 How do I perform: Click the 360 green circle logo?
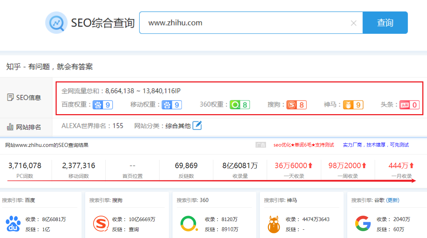(x=188, y=224)
